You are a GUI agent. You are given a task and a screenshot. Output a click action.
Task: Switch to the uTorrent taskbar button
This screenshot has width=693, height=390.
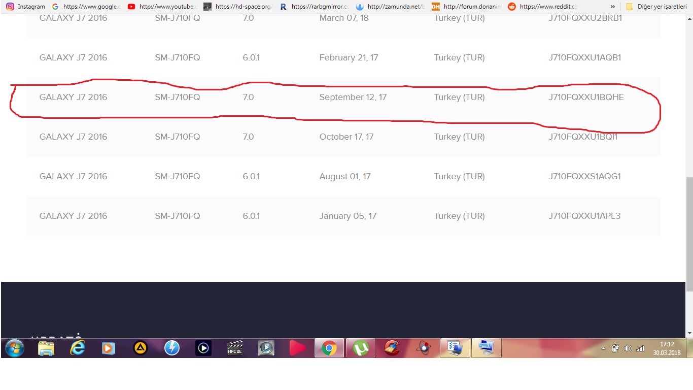(361, 348)
